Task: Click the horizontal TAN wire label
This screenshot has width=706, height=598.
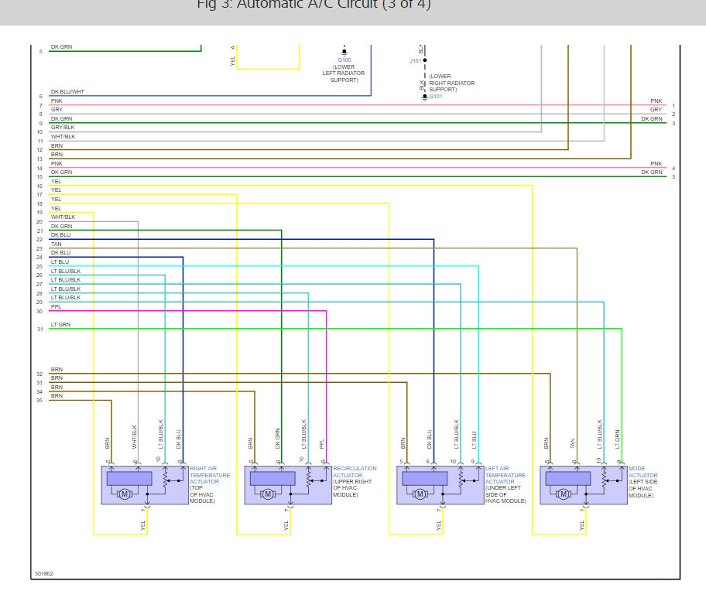Action: click(57, 244)
